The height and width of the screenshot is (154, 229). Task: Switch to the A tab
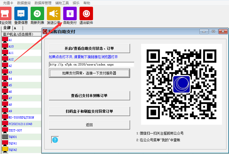pos(18,28)
